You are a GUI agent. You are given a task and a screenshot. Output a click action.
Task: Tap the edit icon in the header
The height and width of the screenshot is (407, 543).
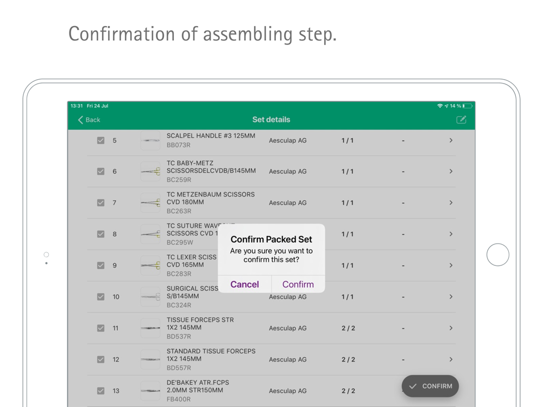(x=461, y=120)
